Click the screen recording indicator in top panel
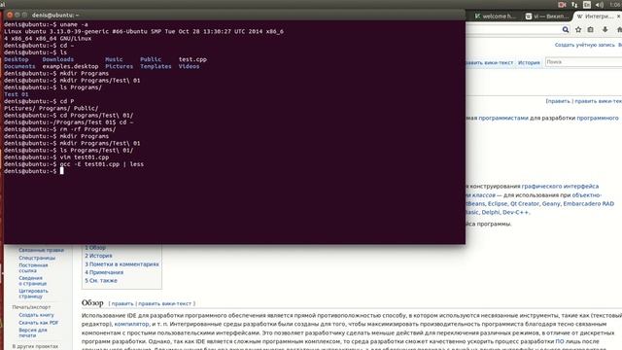Screen dimensions: 622x350 (562, 4)
